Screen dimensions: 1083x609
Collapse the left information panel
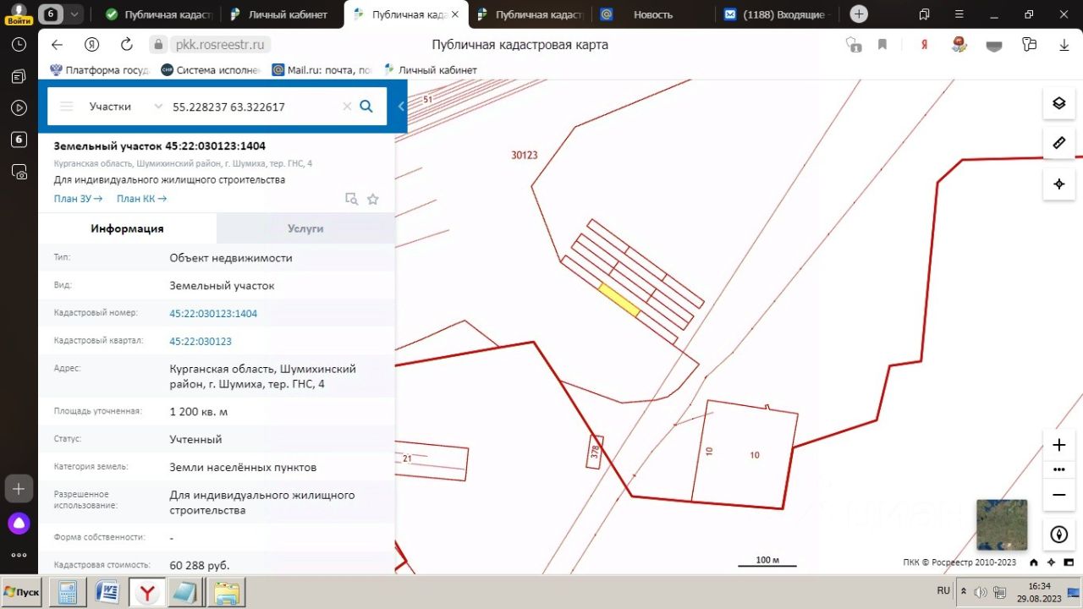(401, 107)
